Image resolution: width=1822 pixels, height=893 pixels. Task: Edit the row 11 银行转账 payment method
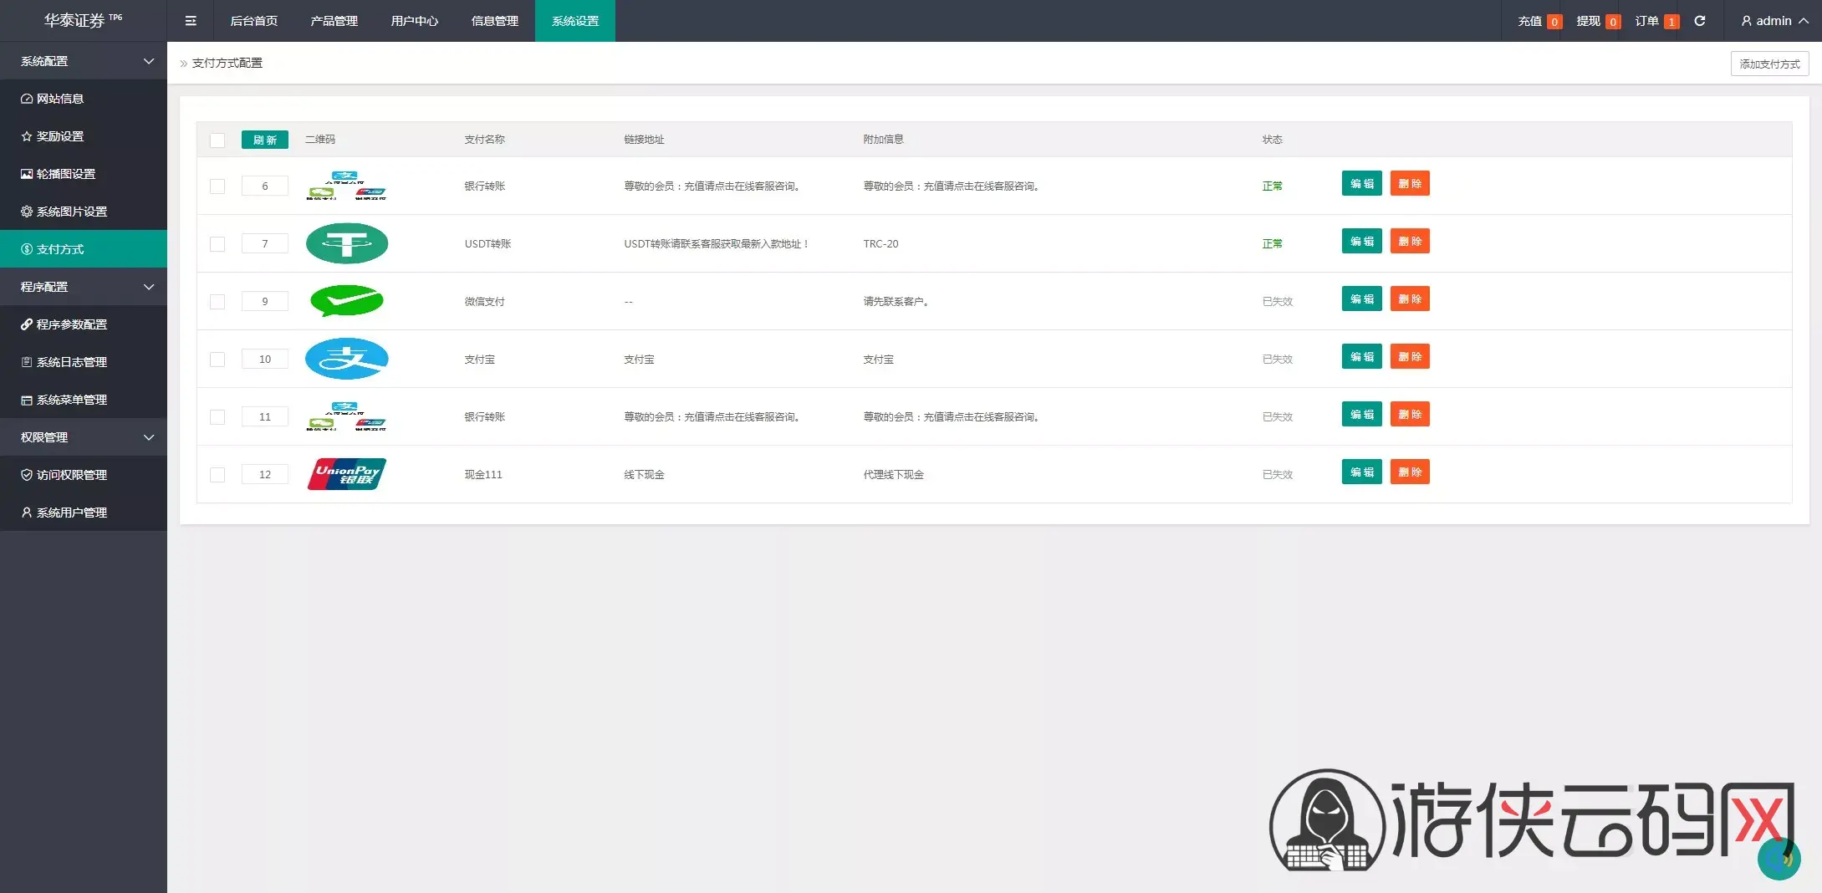click(x=1362, y=414)
